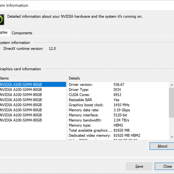
Task: Click the 'CUDA Cores:' label
Action: (79, 95)
